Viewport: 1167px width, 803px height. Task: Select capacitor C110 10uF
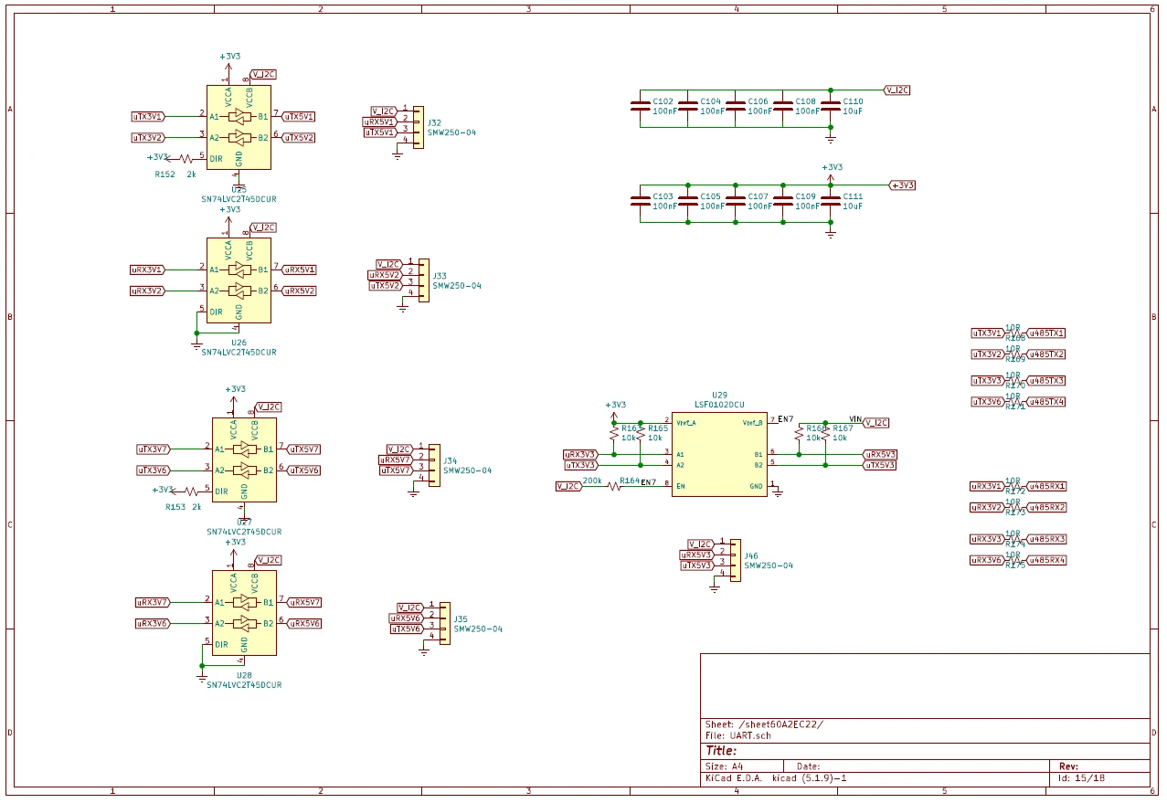(830, 106)
